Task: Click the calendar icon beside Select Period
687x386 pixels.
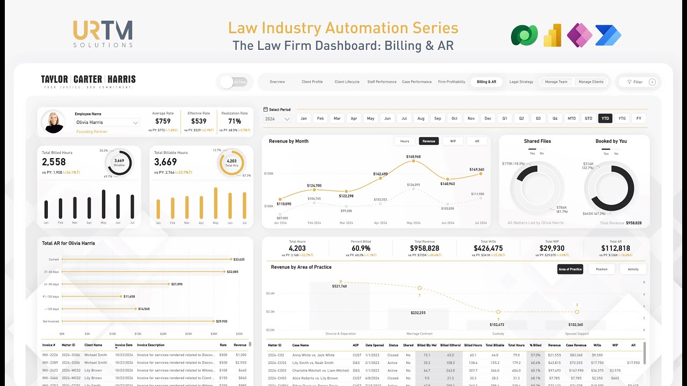Action: pos(265,109)
